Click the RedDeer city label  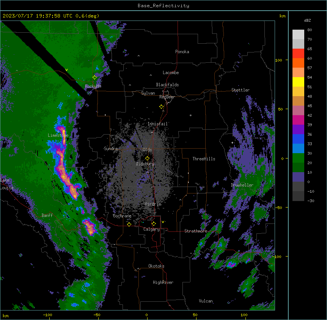click(167, 97)
